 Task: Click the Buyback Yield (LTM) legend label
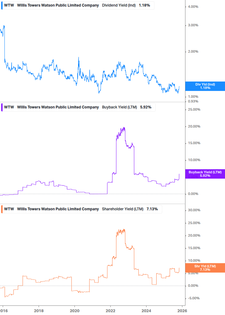coord(120,107)
